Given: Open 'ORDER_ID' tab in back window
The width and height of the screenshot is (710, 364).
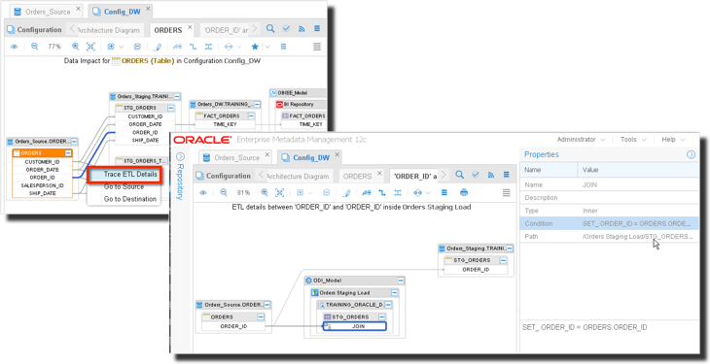Looking at the screenshot, I should coord(226,30).
